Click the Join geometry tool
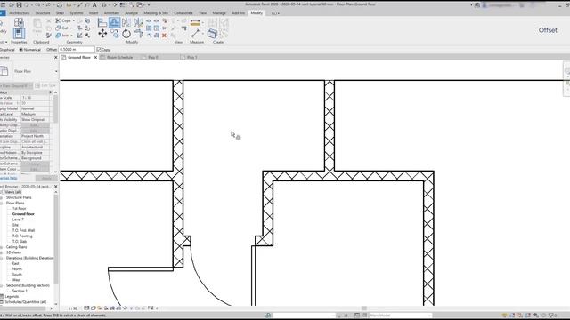Screen dimensions: 570x320 pos(62,36)
